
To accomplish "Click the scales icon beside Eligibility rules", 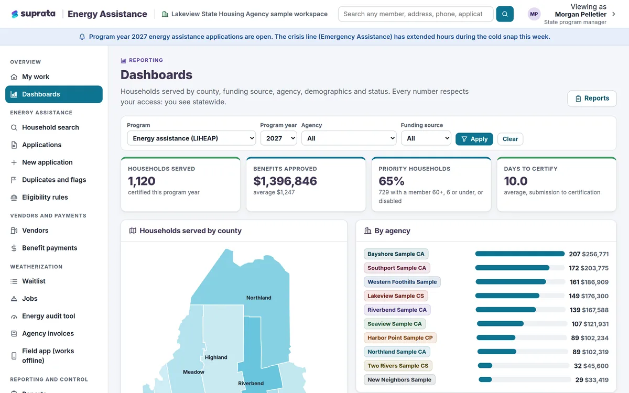I will (x=14, y=198).
